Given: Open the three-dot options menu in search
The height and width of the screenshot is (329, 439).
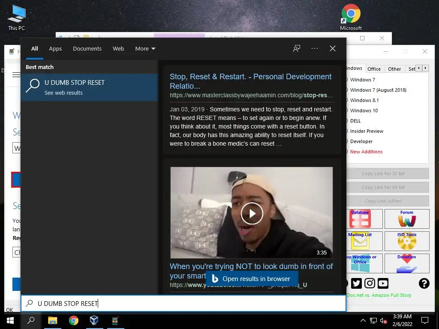Looking at the screenshot, I should pos(314,48).
